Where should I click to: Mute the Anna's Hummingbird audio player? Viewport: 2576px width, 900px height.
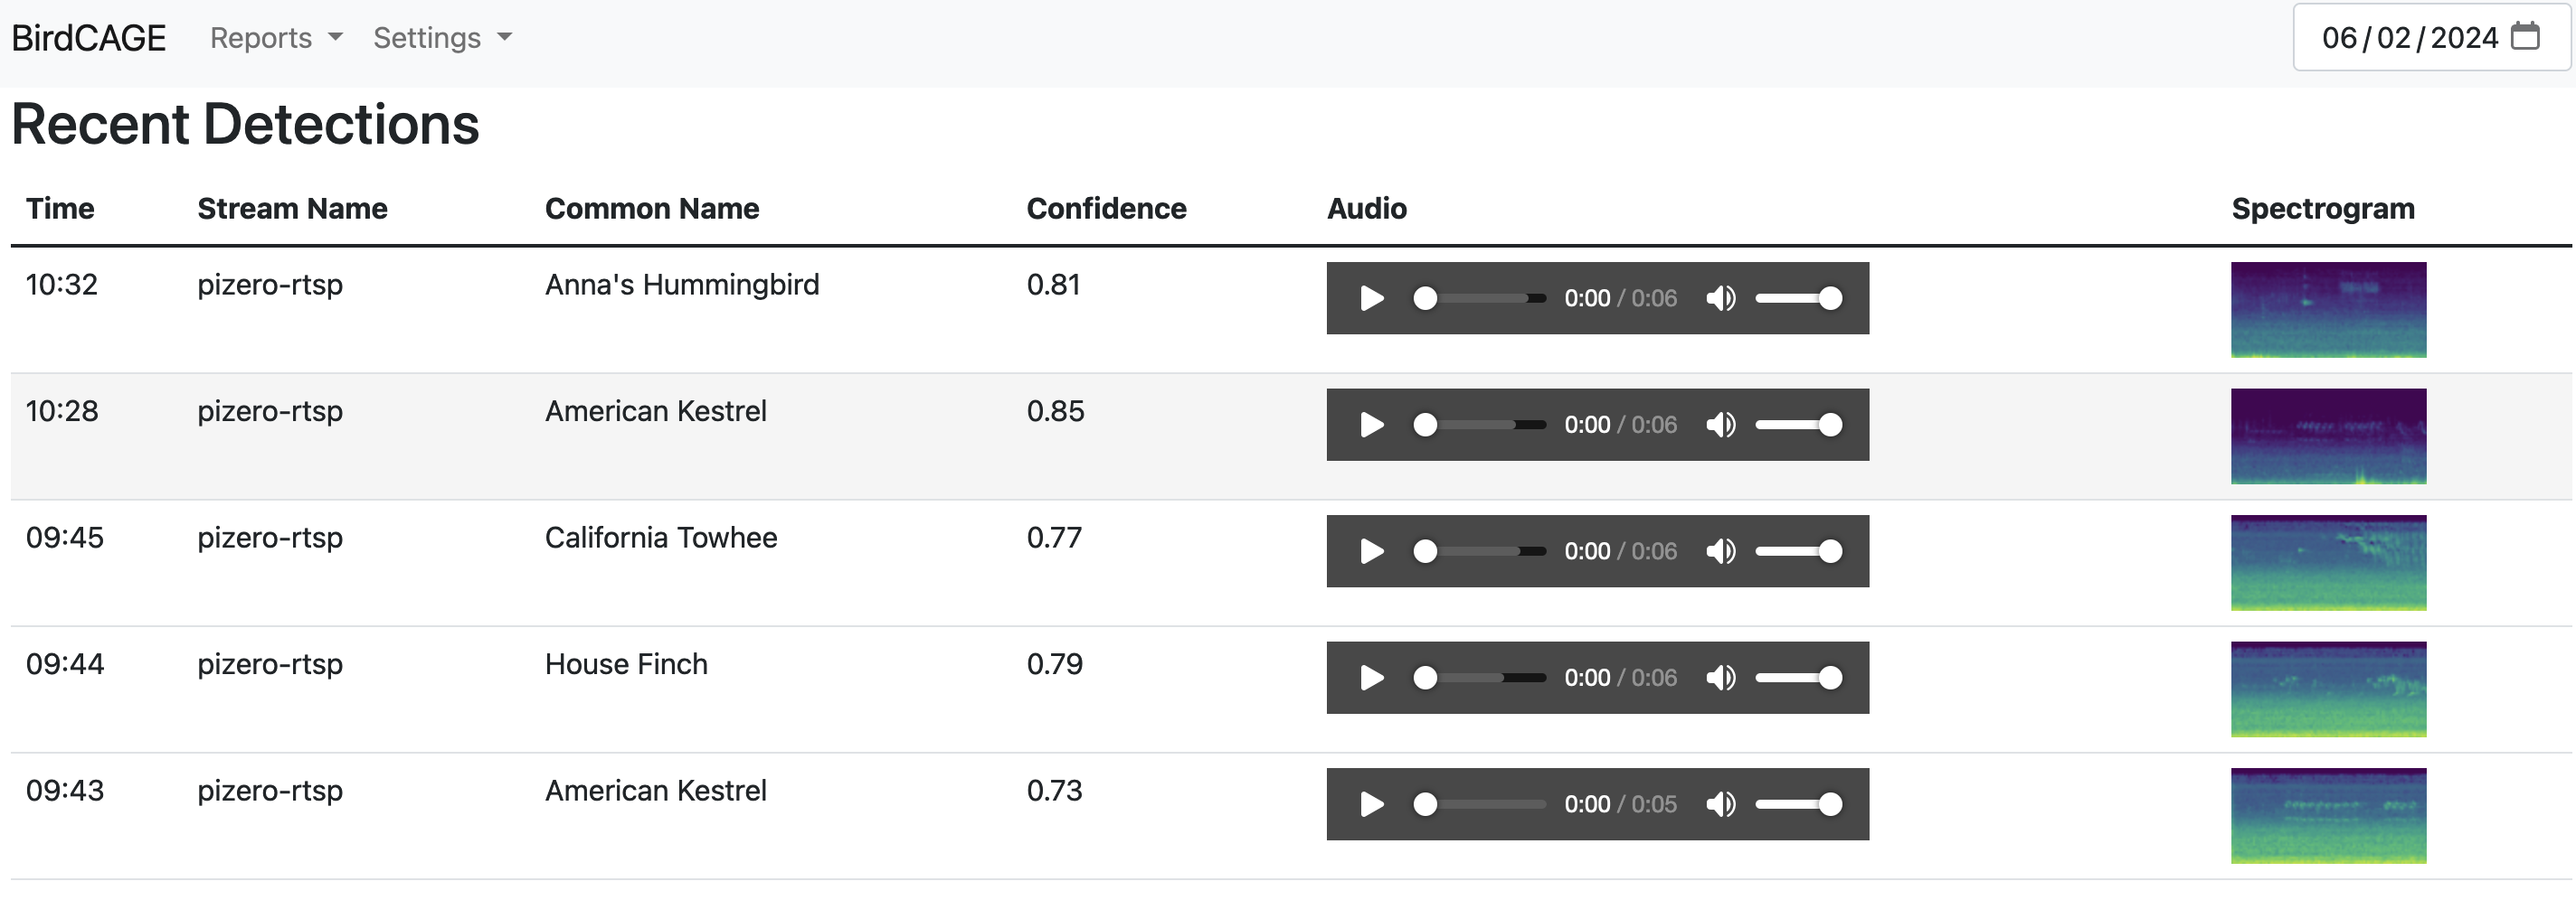click(x=1720, y=299)
